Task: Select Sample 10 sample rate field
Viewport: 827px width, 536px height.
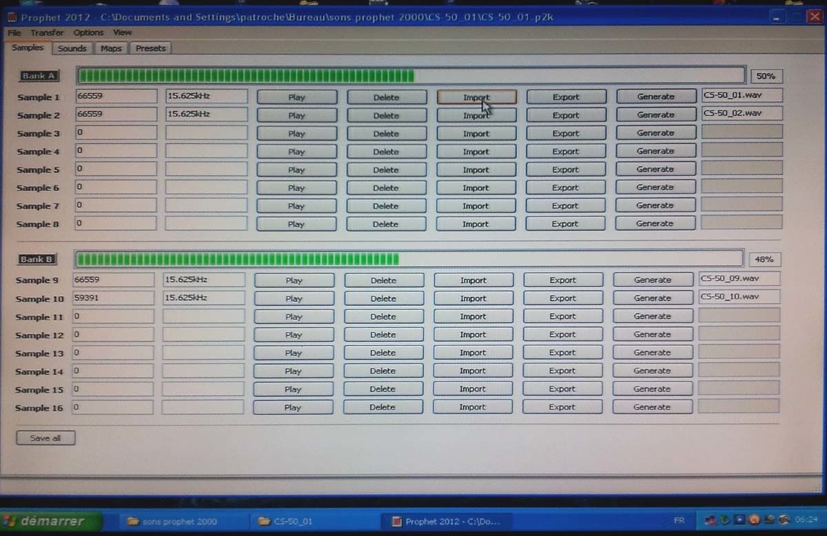Action: (204, 298)
